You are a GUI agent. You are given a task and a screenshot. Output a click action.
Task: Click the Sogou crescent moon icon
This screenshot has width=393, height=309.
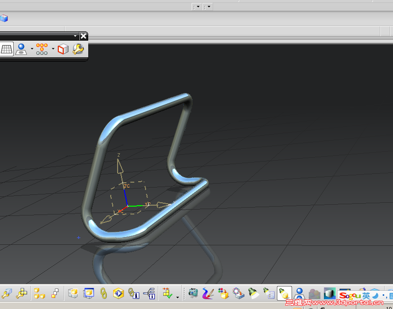point(375,296)
